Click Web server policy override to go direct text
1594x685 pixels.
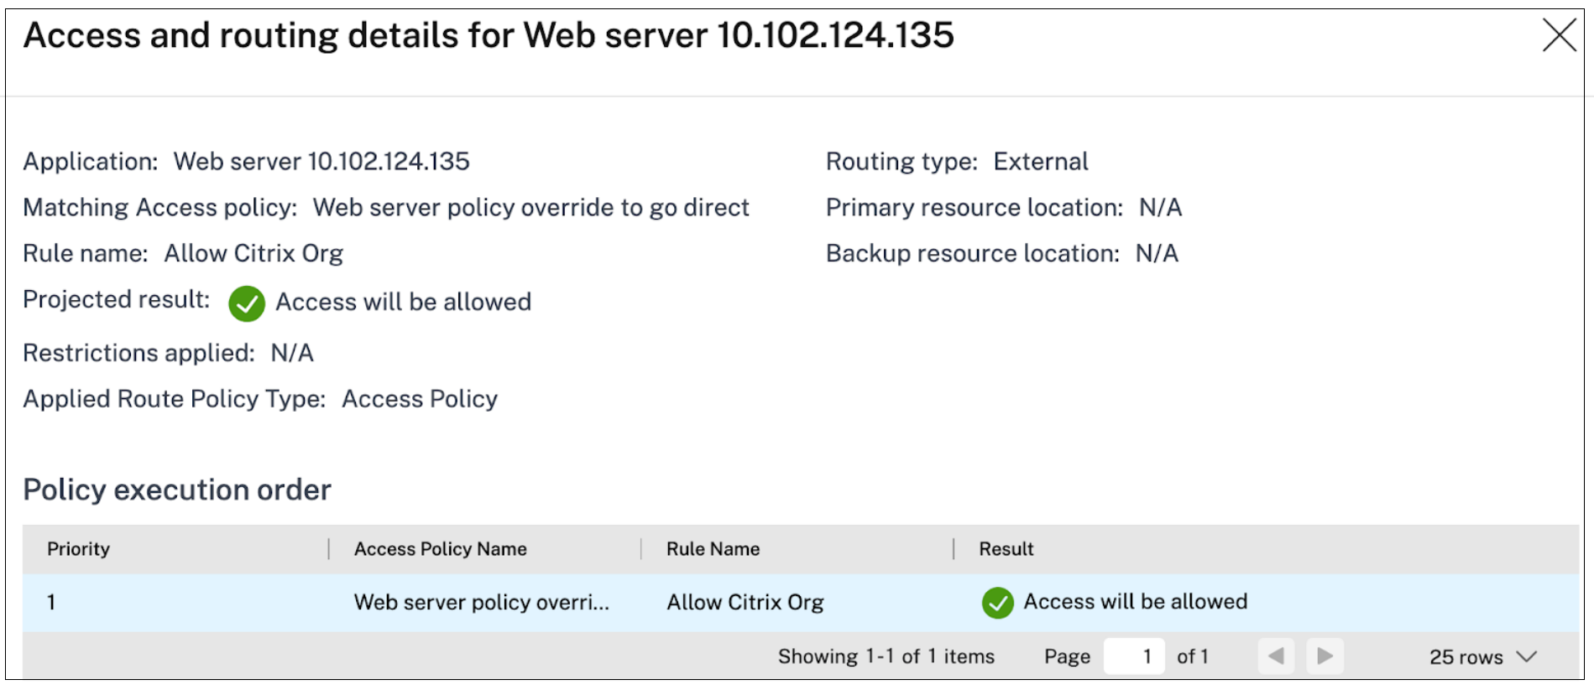[x=530, y=207]
